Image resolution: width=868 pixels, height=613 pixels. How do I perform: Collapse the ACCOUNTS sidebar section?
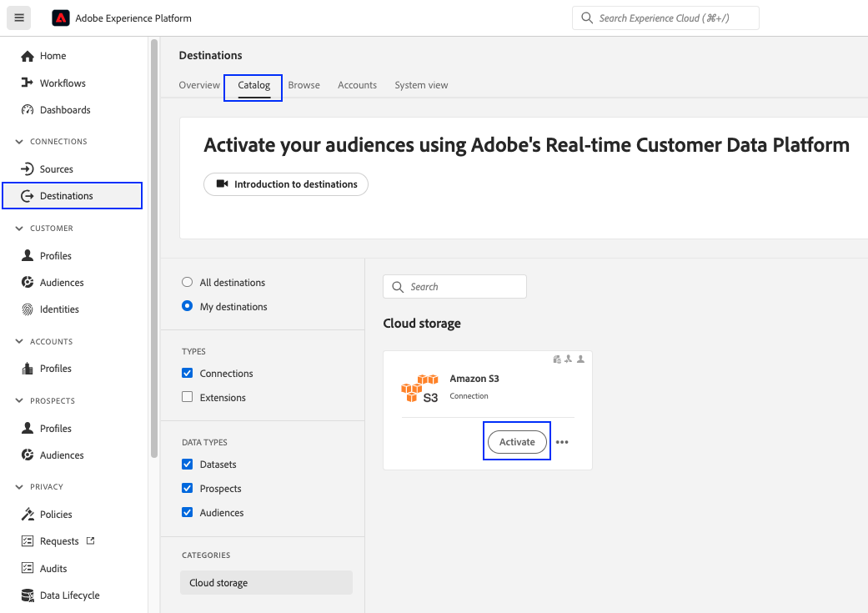[x=19, y=342]
